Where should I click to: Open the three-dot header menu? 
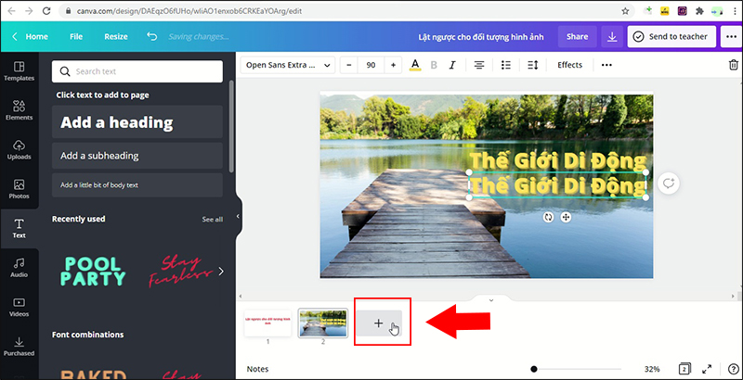[731, 36]
